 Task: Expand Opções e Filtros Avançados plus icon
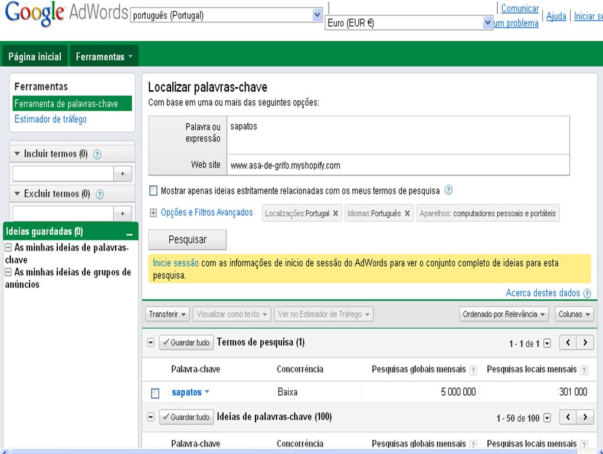pyautogui.click(x=153, y=213)
